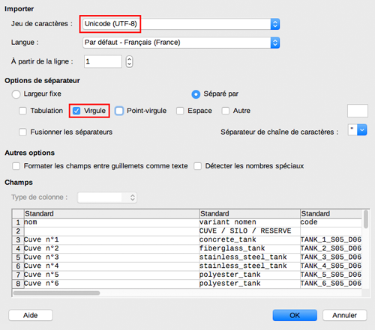375x330 pixels.
Task: Click the 'concrete_tank' cell
Action: 250,239
